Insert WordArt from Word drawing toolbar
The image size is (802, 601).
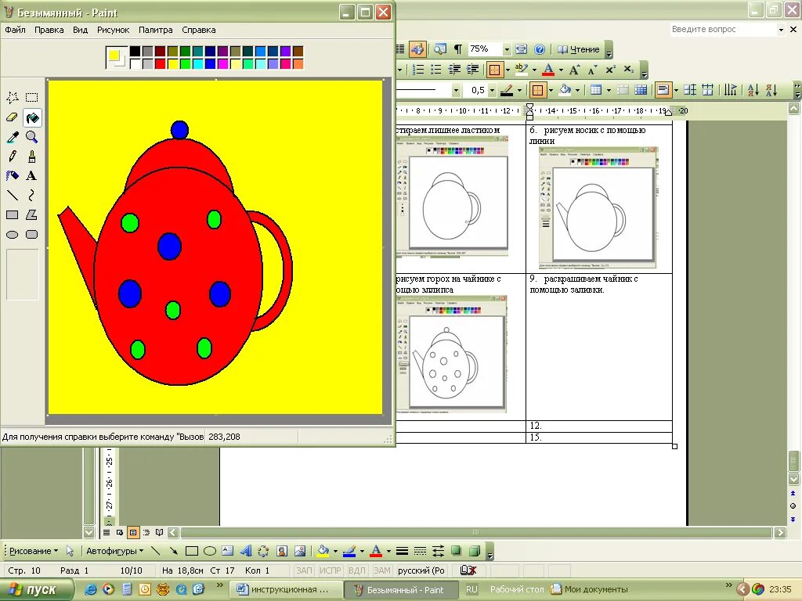pyautogui.click(x=246, y=551)
